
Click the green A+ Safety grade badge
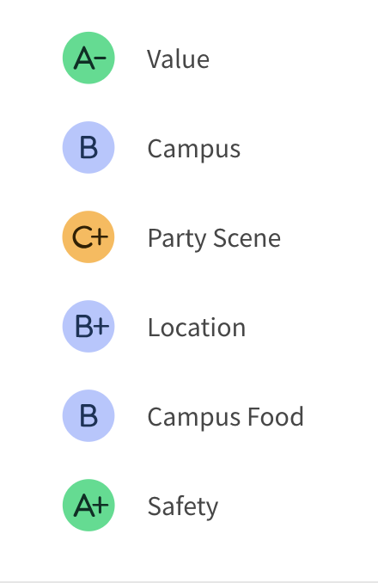[x=88, y=505]
